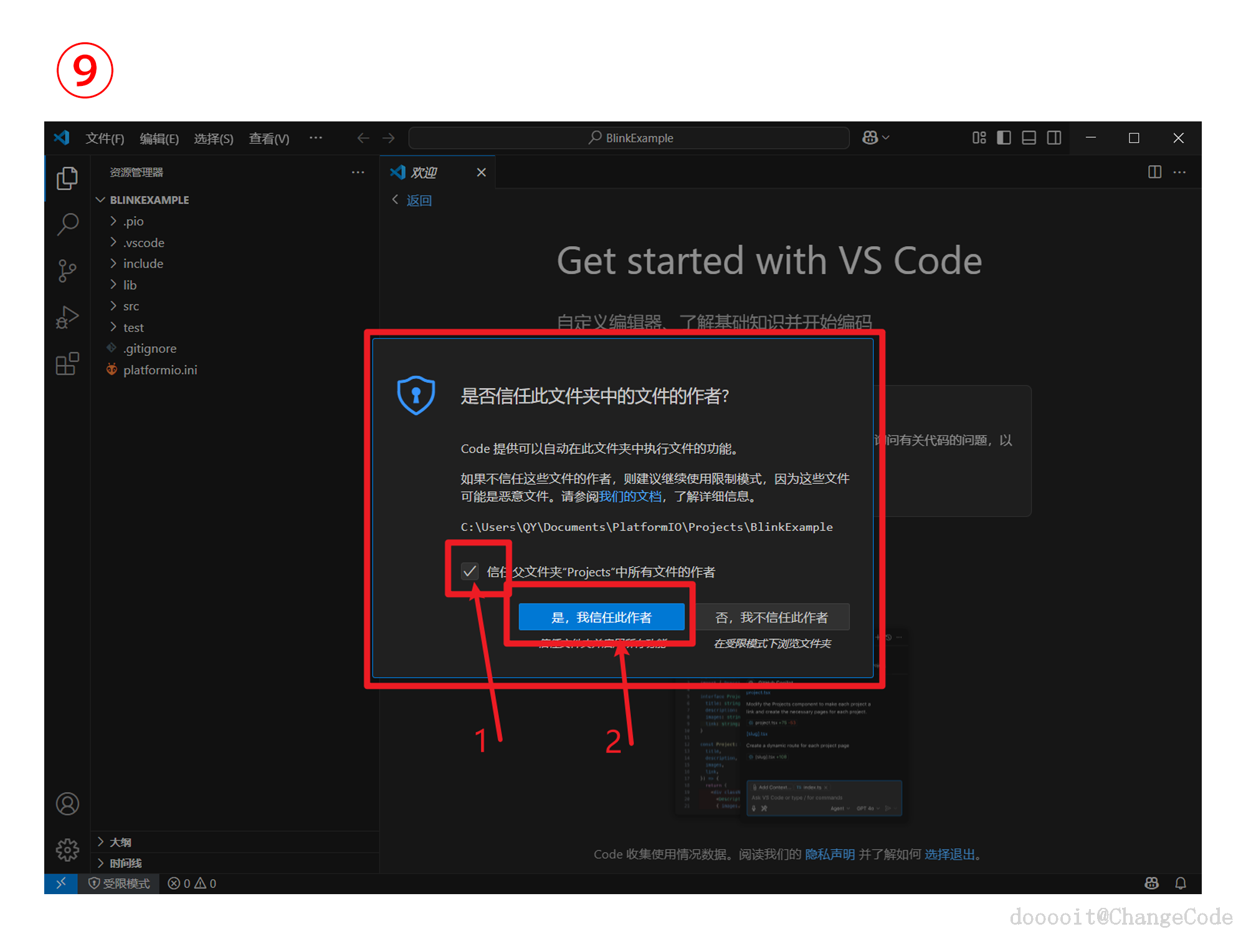The image size is (1246, 934).
Task: Expand the 大纲 outline section
Action: (x=120, y=842)
